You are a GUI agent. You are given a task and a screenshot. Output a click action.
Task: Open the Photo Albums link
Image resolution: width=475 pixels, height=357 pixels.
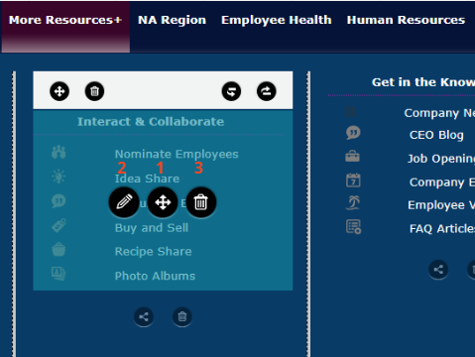(x=155, y=276)
